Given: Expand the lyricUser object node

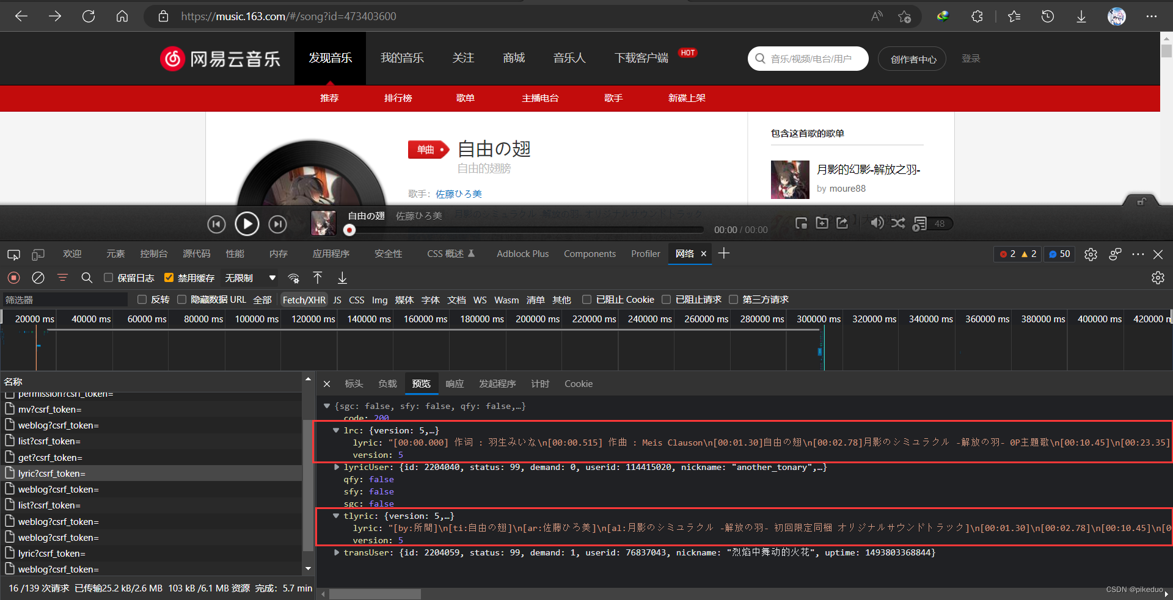Looking at the screenshot, I should (336, 467).
